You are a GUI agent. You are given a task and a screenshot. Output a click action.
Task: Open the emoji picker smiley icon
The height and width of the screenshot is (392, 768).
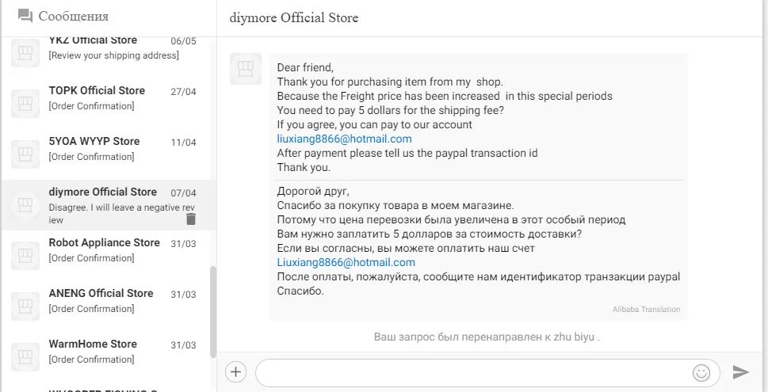coord(701,372)
